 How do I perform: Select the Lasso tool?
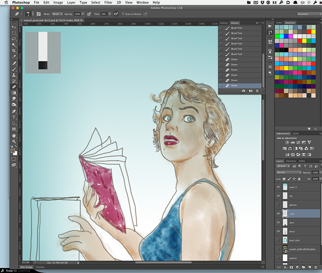coord(14,39)
